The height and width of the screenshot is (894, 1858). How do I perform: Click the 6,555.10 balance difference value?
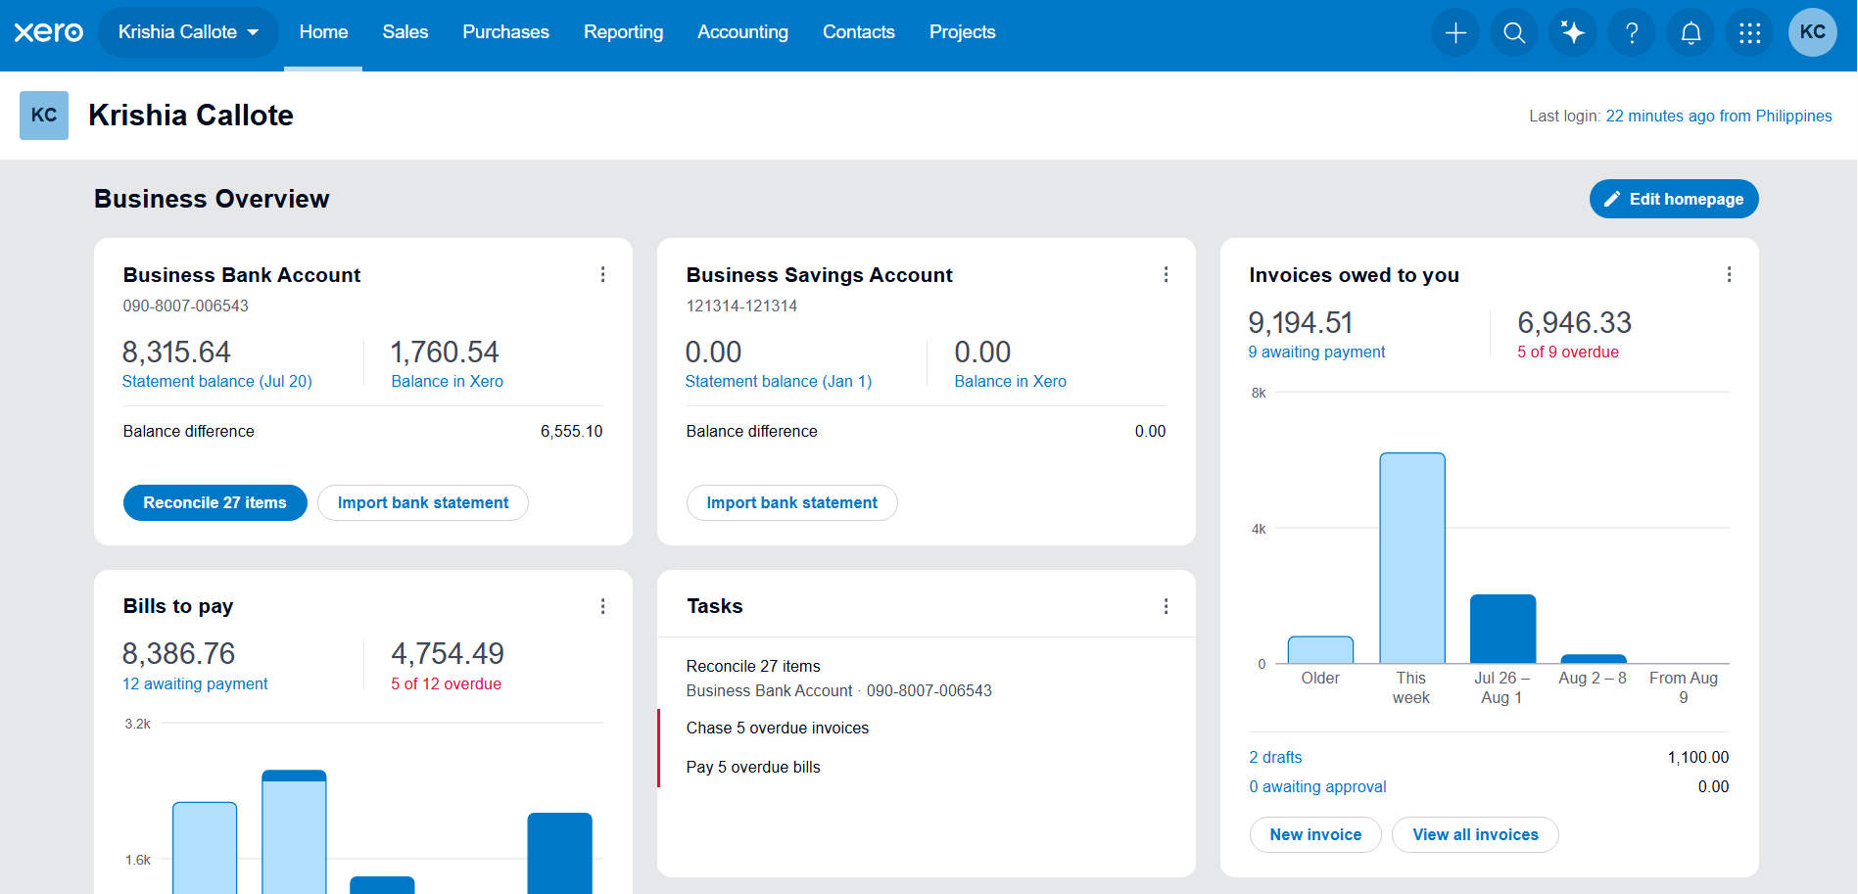(572, 432)
